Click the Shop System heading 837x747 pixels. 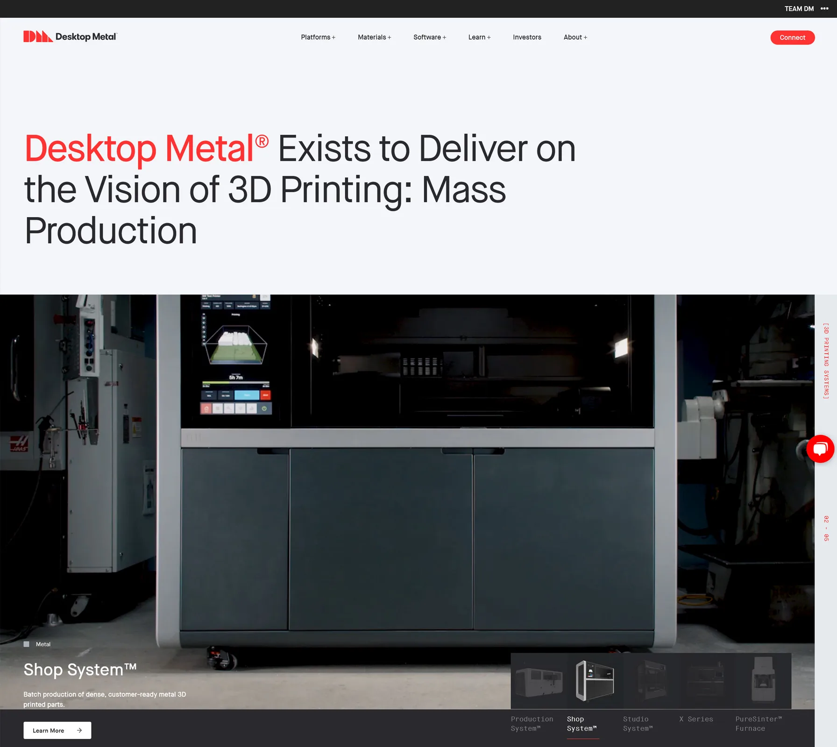coord(80,669)
